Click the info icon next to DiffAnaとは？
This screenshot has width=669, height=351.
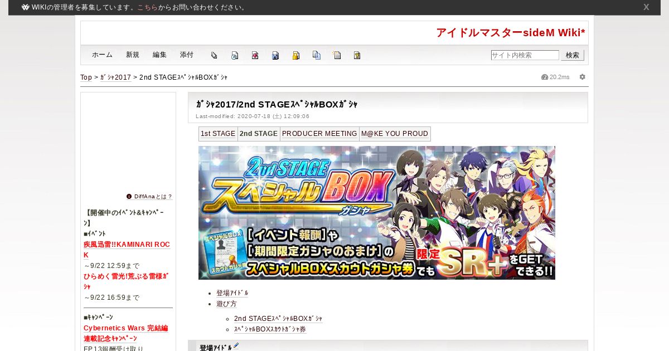point(129,197)
